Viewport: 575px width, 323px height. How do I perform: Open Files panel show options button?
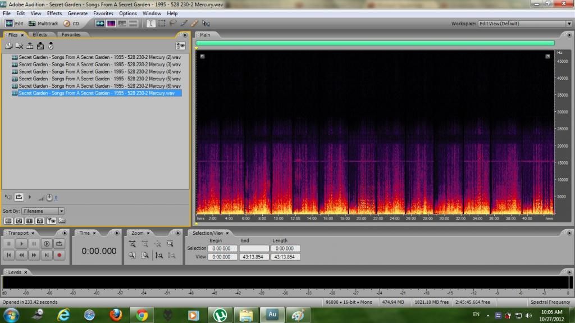pos(180,46)
